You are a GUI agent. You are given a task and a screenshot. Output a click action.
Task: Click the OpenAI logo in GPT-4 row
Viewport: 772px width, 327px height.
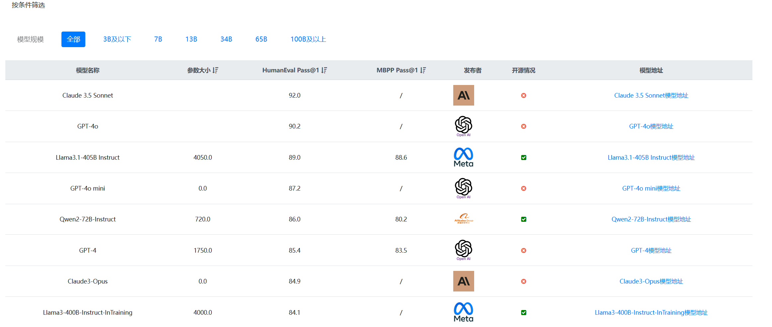[464, 250]
